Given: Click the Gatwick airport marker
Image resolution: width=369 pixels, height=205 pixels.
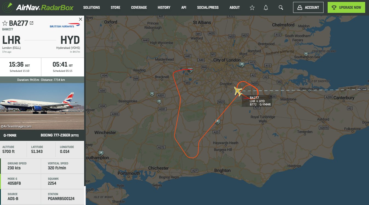Looking at the screenshot, I should click(218, 121).
